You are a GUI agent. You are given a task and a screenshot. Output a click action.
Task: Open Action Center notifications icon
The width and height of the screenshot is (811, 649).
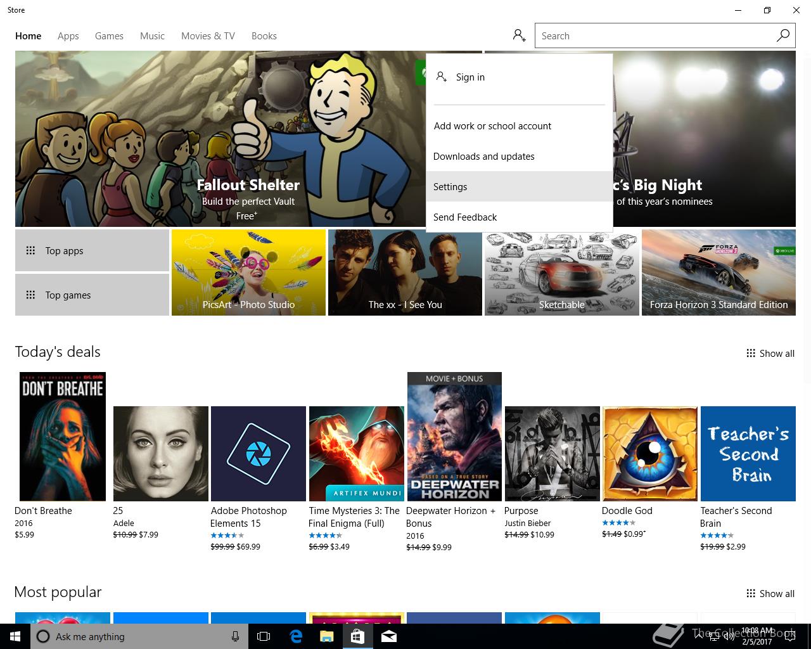point(789,636)
